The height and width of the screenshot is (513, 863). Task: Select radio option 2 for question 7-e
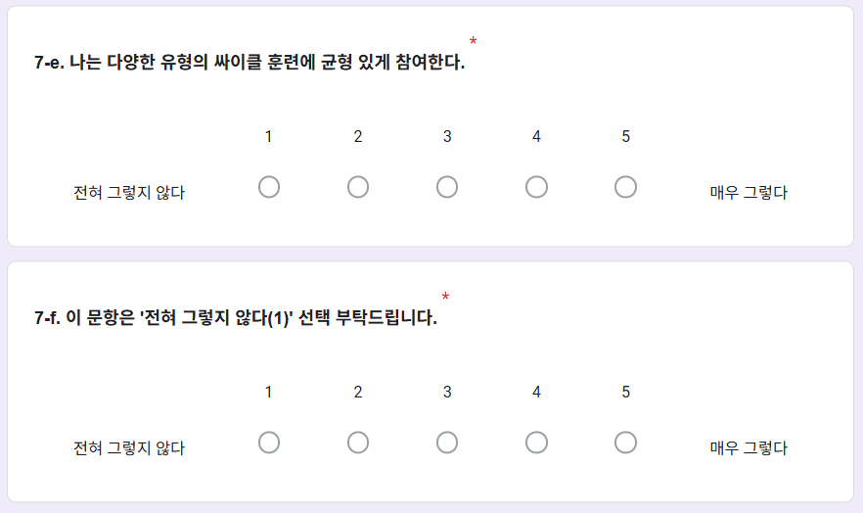coord(358,187)
